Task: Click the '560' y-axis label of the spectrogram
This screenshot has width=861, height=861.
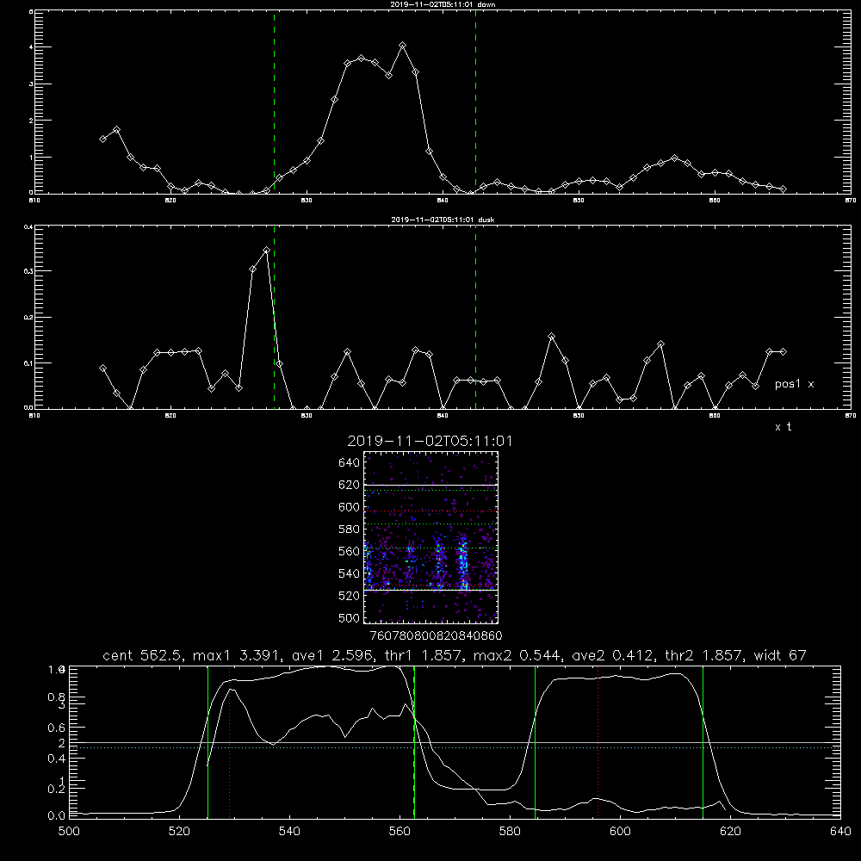Action: 350,551
